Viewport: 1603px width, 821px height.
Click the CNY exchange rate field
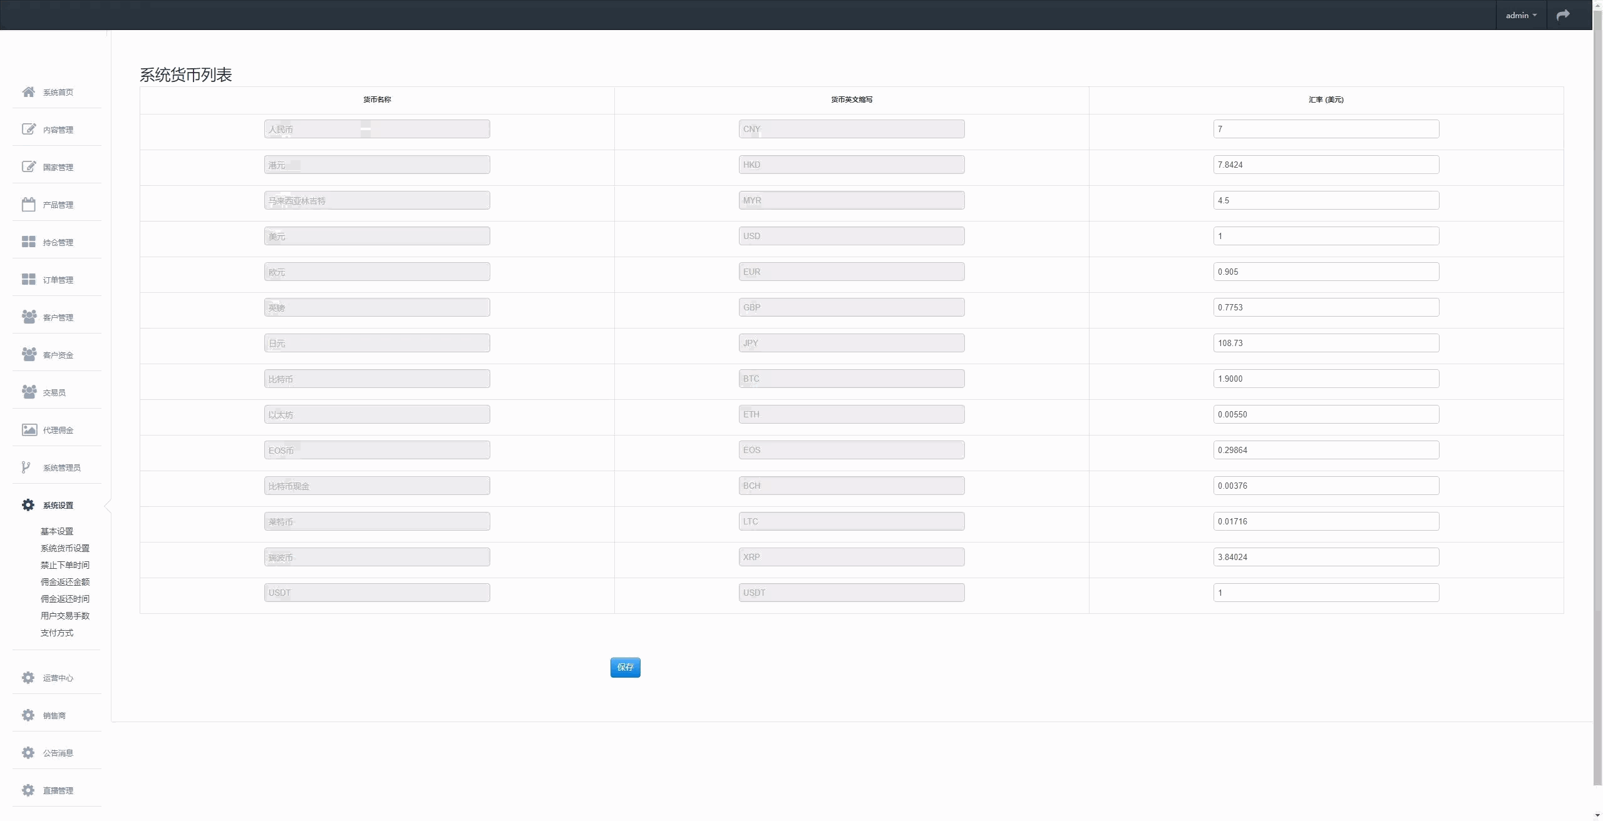(1326, 129)
